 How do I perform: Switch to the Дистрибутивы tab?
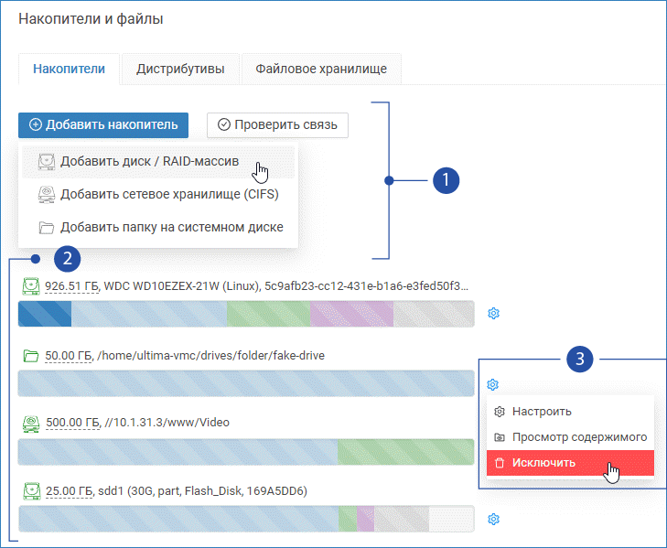[181, 69]
